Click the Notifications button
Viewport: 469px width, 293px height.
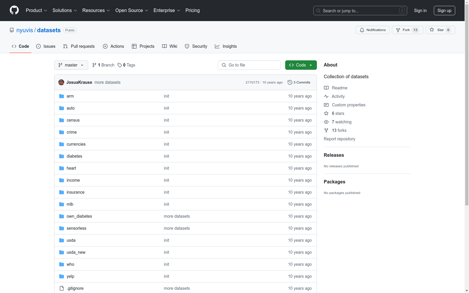click(373, 30)
